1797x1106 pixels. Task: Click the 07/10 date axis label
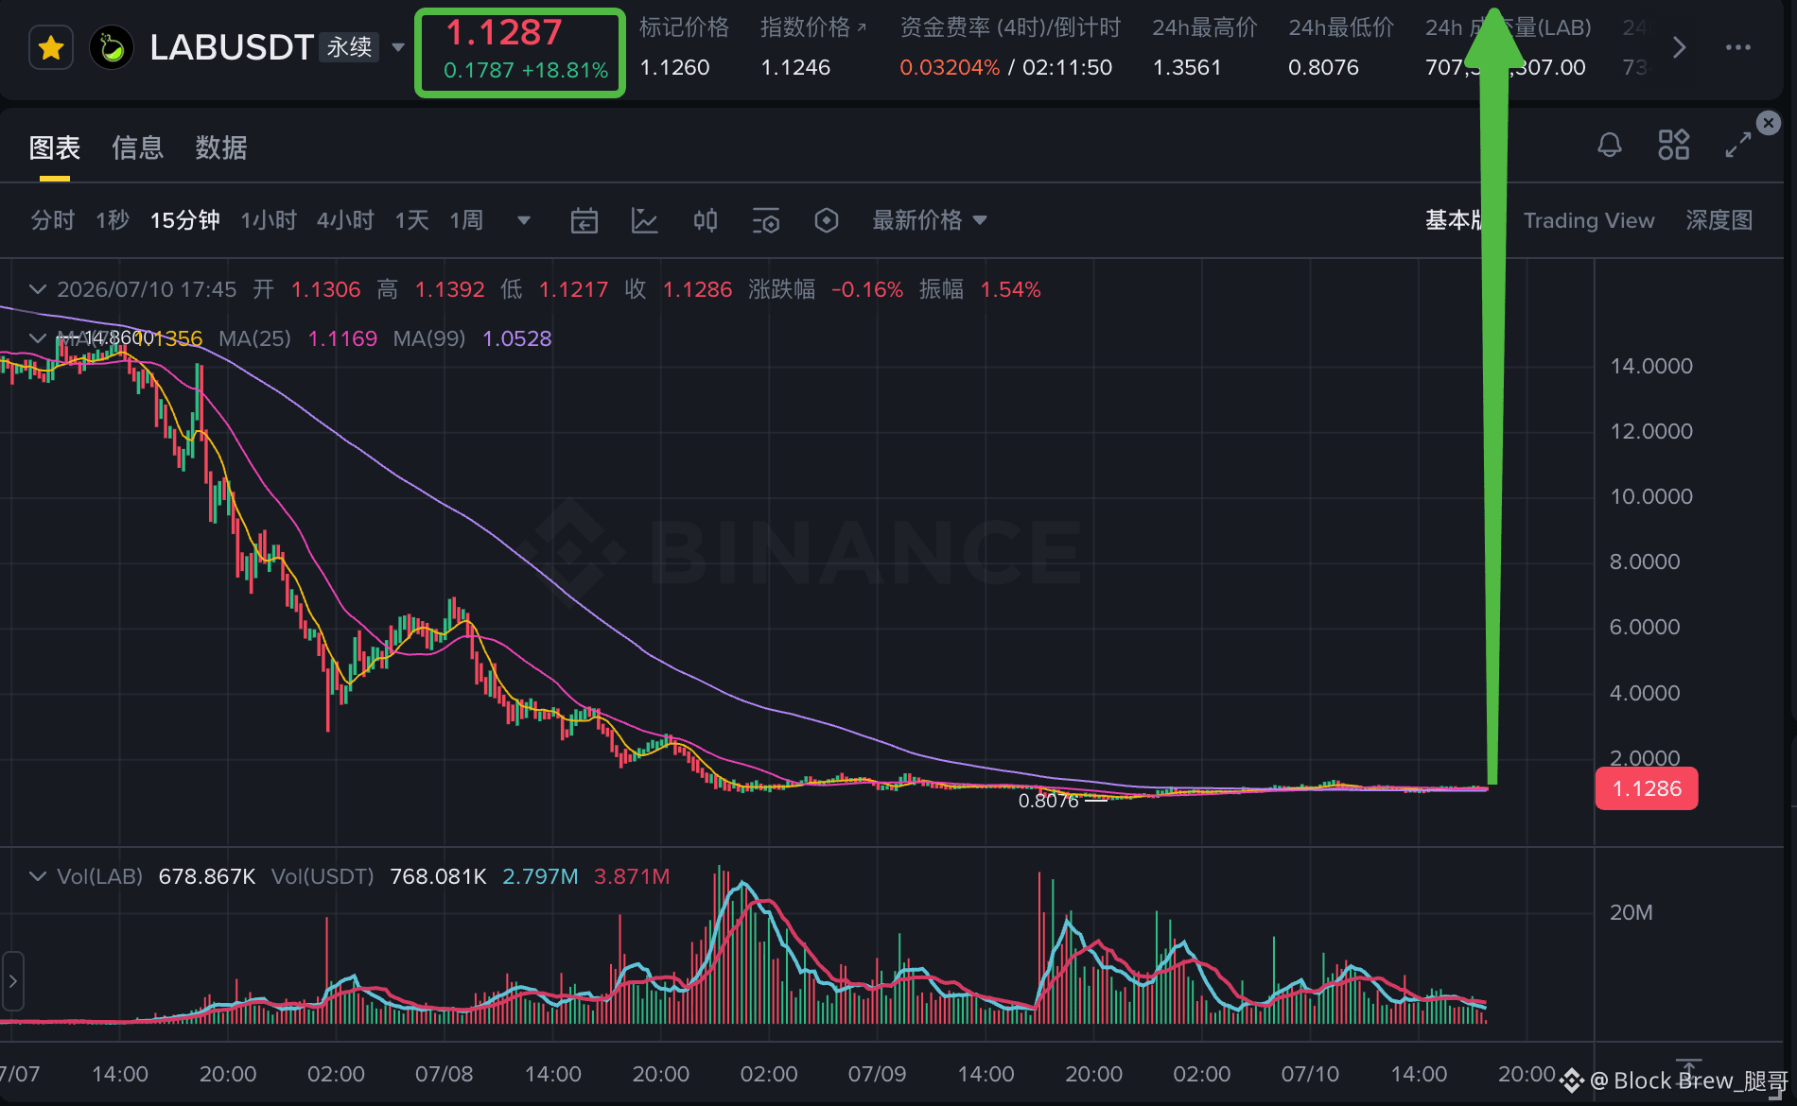[x=1310, y=1074]
